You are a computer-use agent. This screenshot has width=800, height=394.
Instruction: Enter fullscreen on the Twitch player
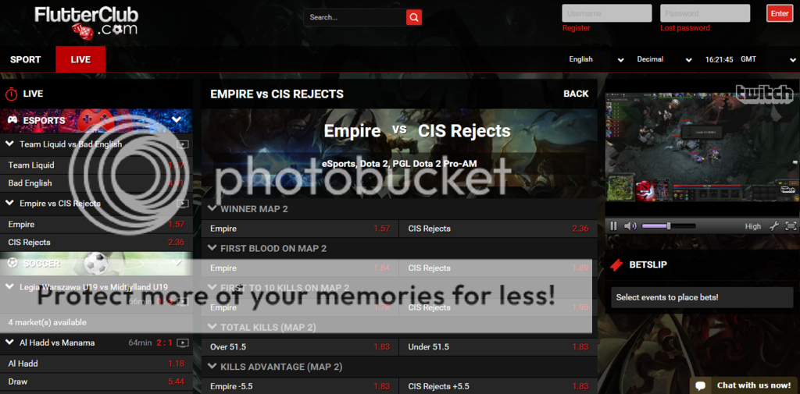click(x=791, y=225)
